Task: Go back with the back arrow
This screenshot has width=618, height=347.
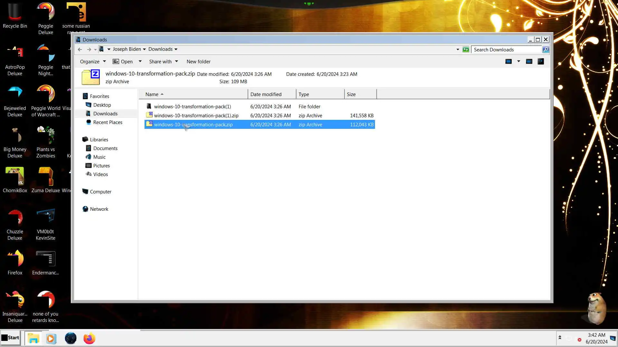Action: point(80,49)
